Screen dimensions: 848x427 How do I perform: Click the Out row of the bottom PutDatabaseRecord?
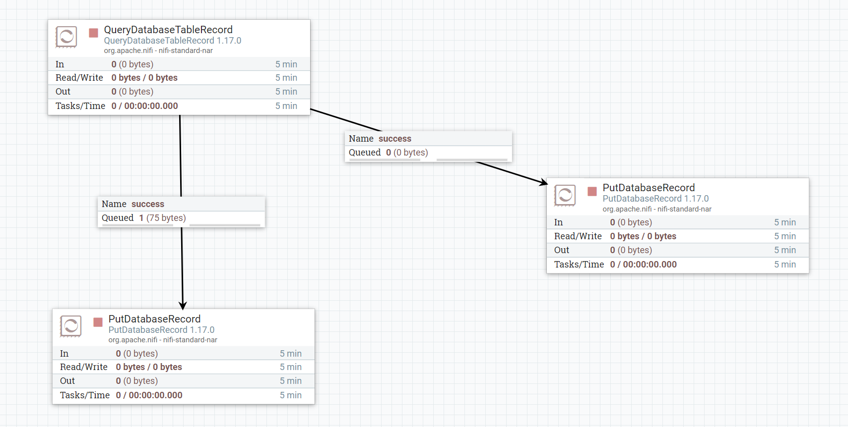pyautogui.click(x=183, y=381)
